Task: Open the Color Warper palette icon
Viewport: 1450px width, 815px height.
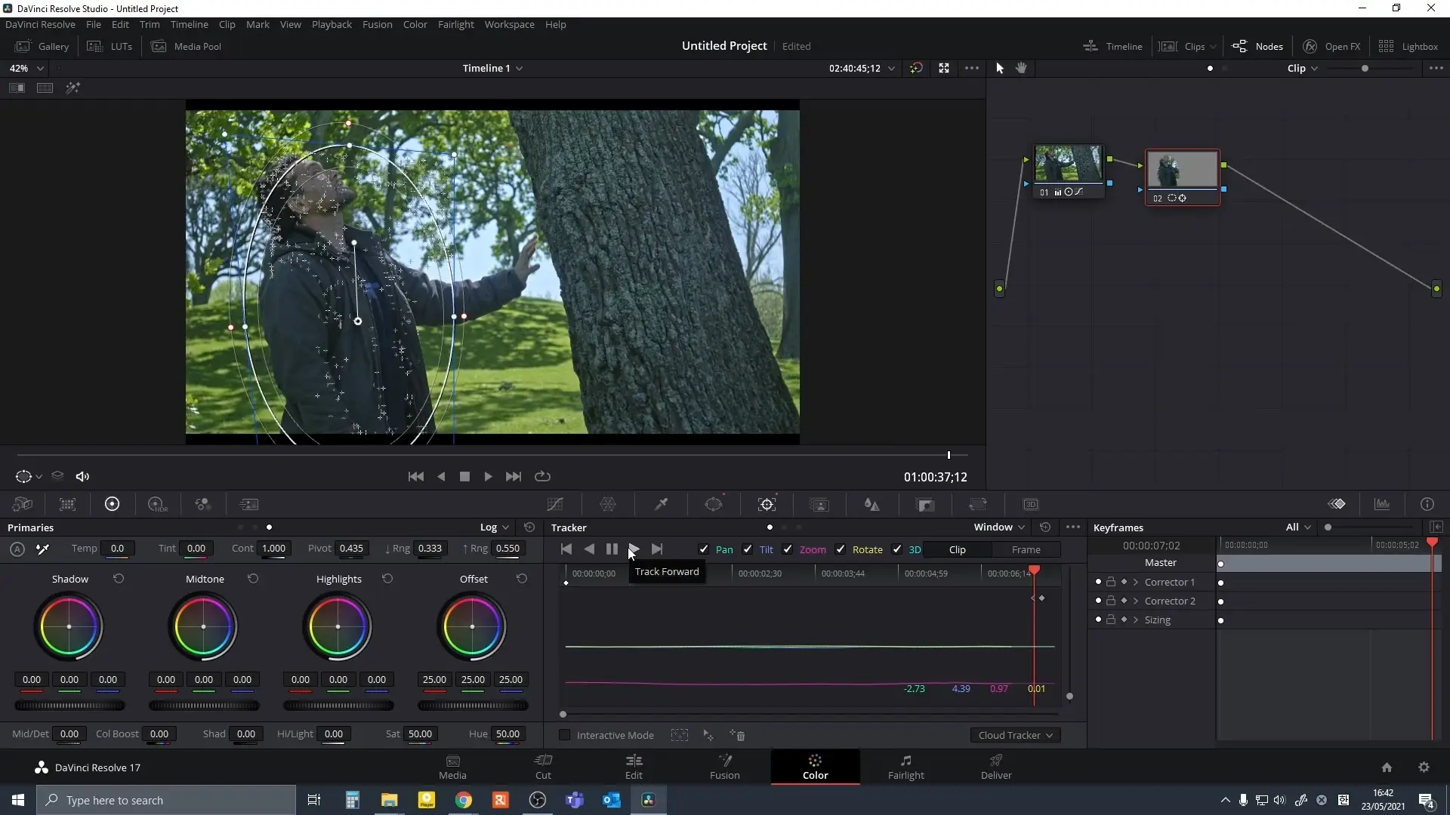Action: (608, 504)
